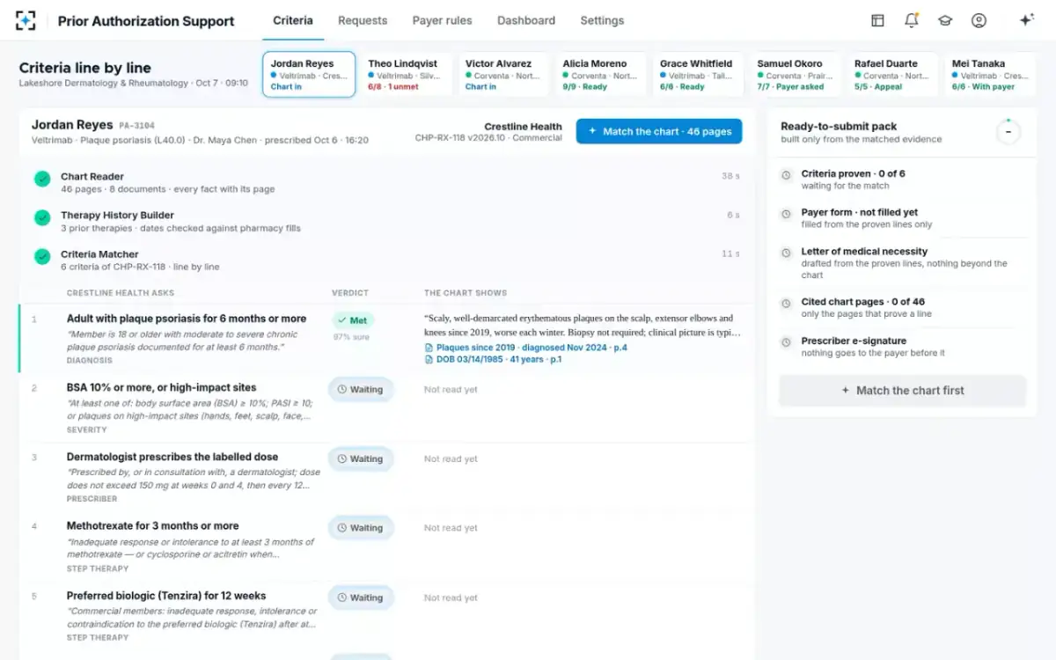This screenshot has height=660, width=1056.
Task: Click the green check beside Criteria Matcher
Action: (x=42, y=256)
